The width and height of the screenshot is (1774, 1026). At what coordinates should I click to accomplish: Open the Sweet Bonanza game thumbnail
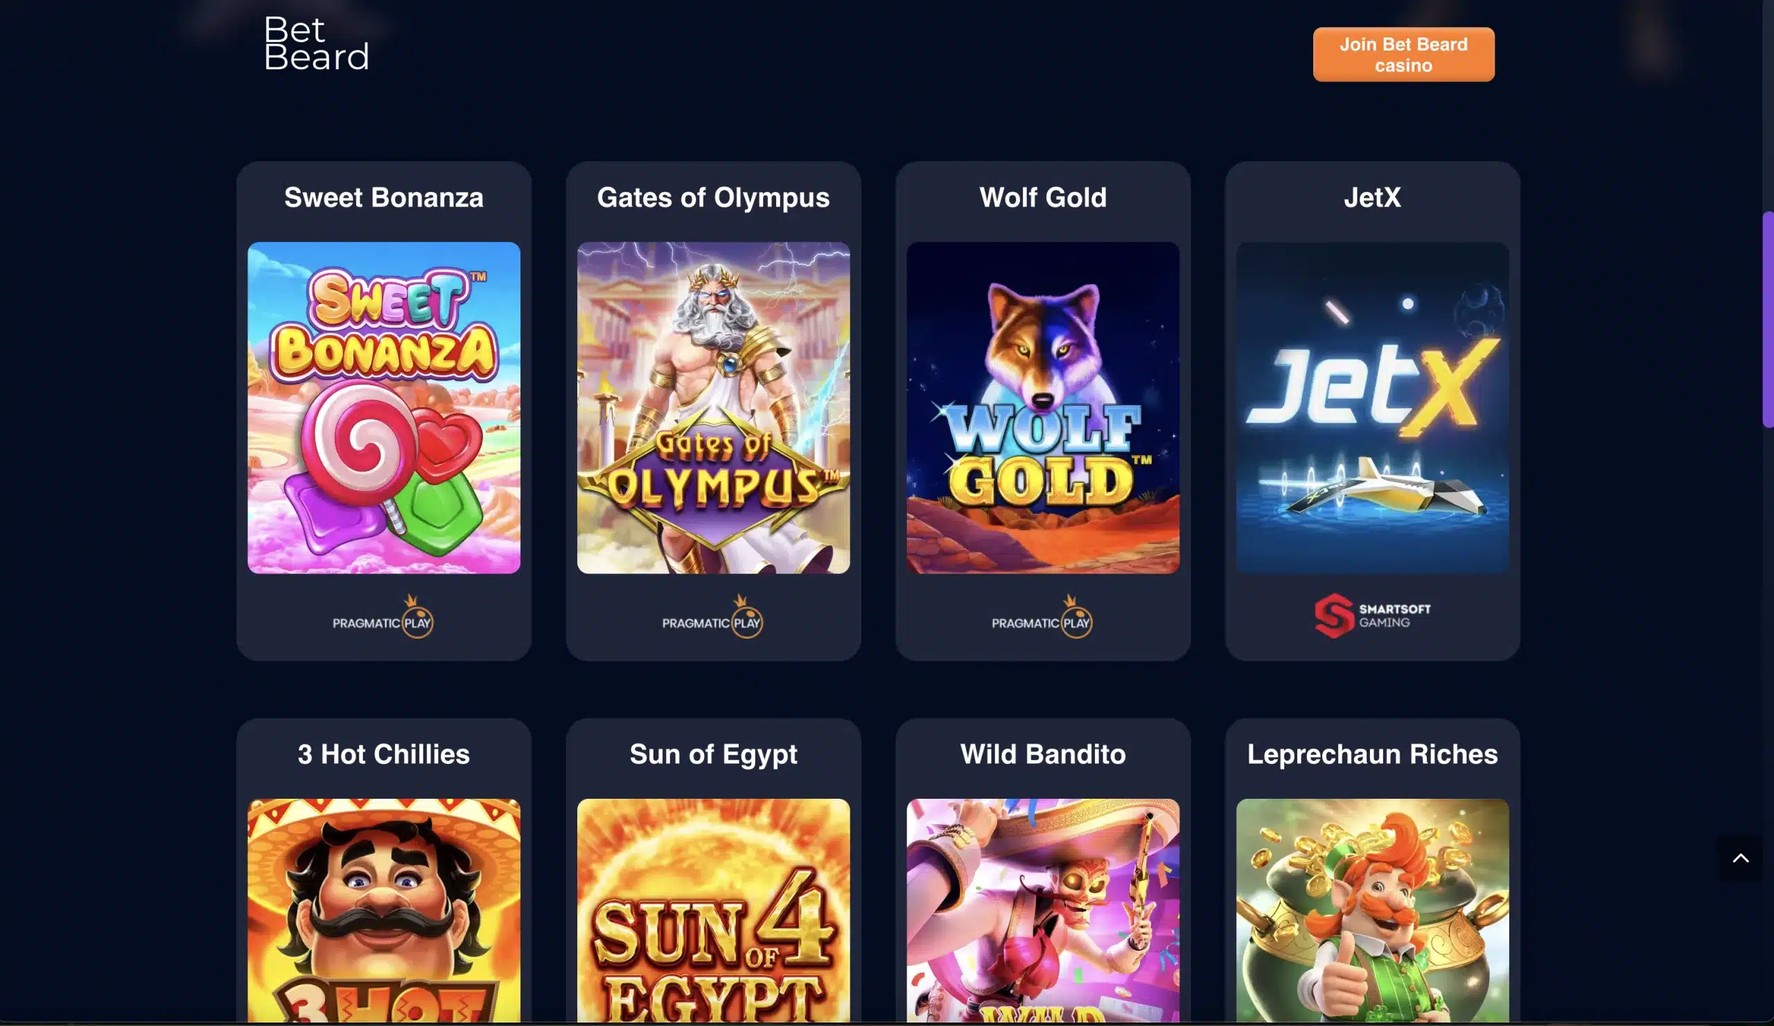pos(384,407)
